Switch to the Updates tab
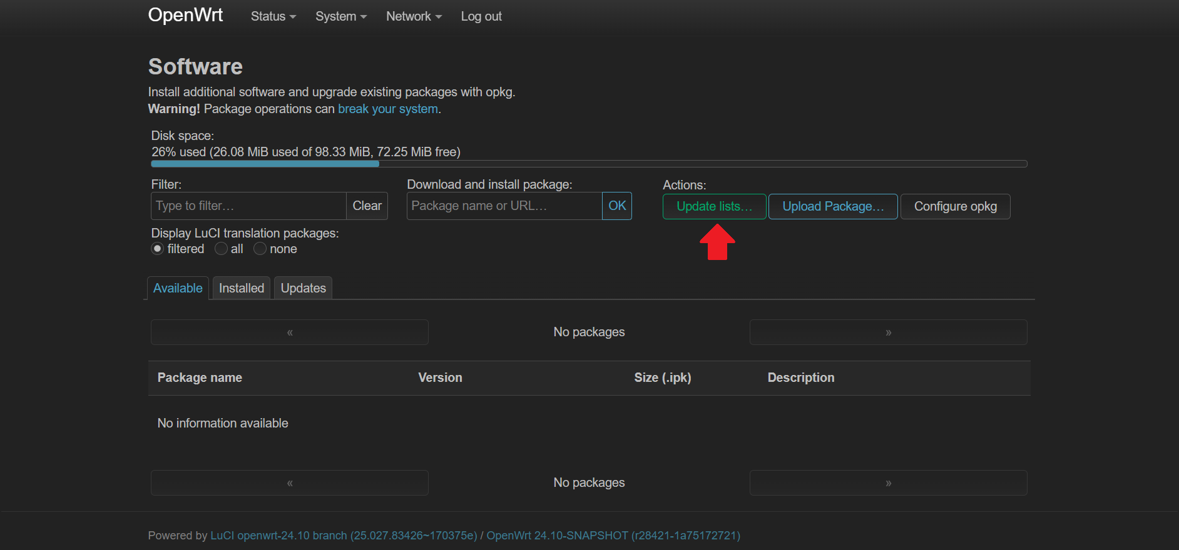Screen dimensions: 1179x550 pos(304,288)
